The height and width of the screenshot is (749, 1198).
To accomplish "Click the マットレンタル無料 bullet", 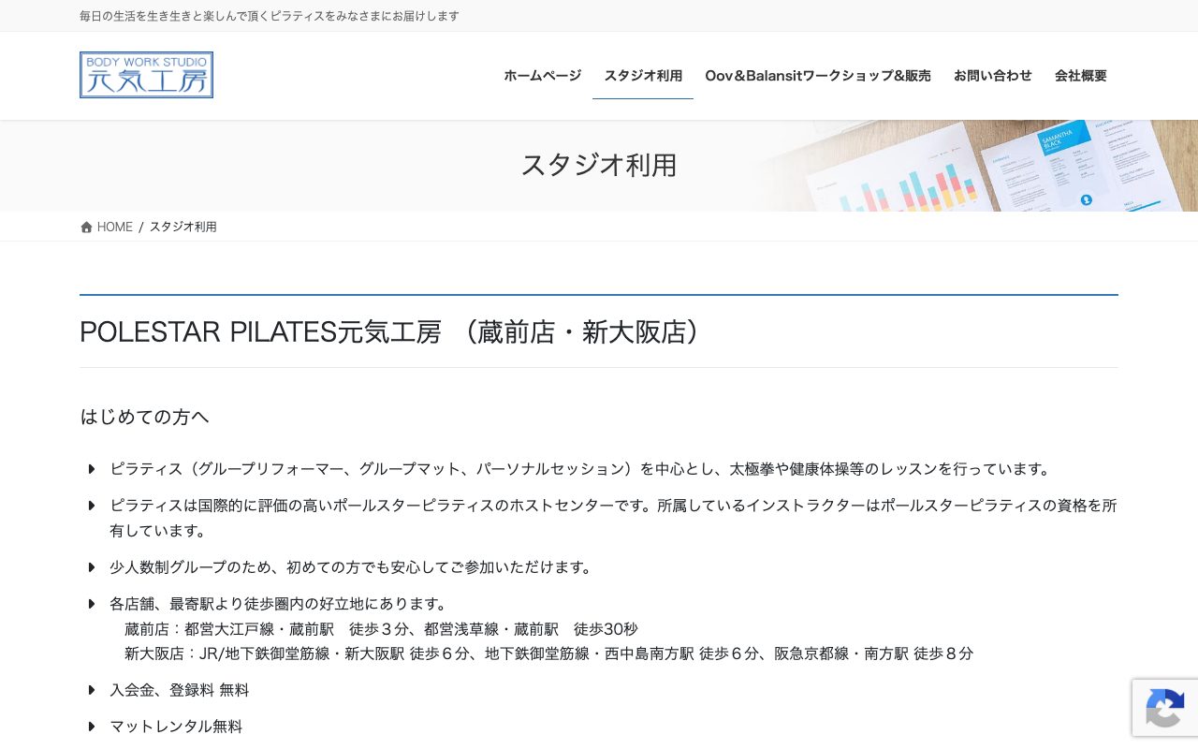I will click(x=176, y=727).
